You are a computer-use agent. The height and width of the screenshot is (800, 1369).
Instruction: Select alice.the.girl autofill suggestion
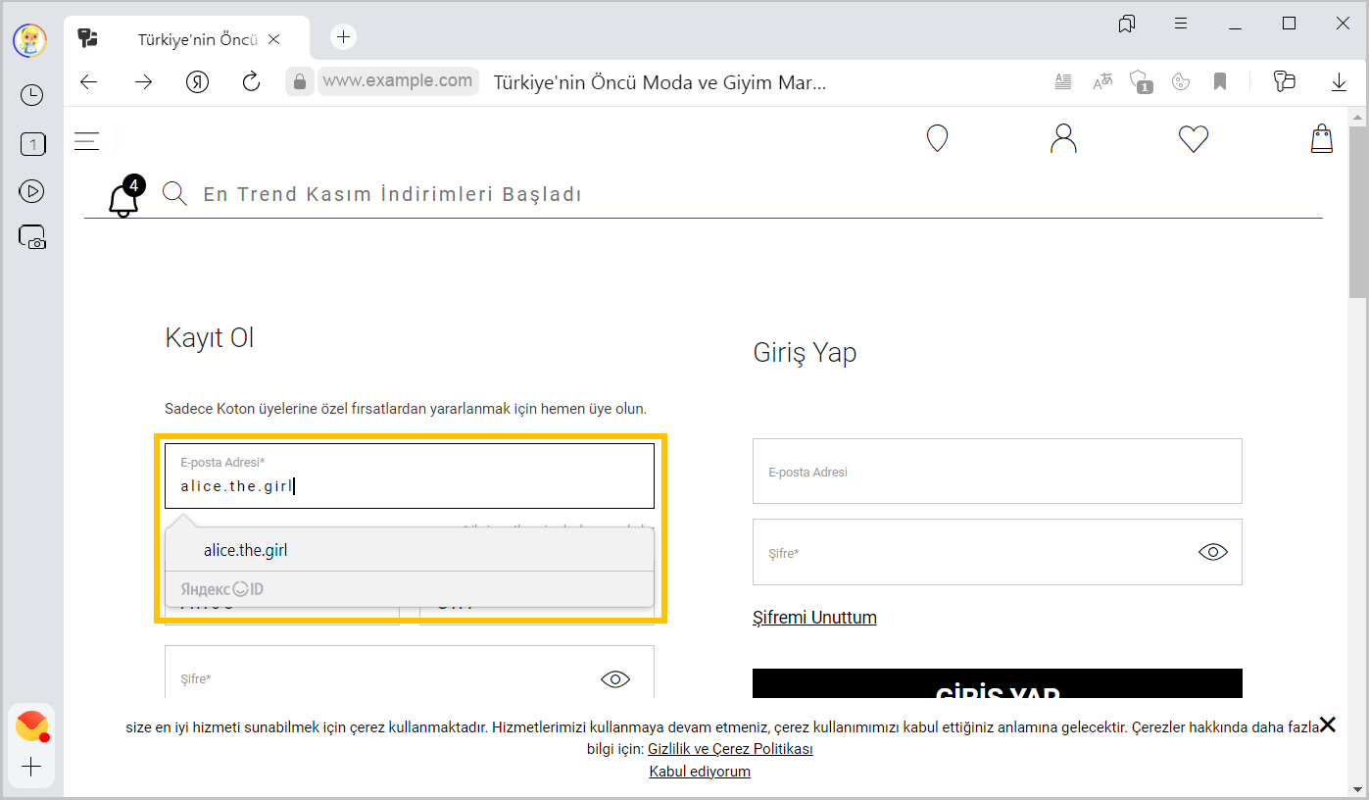[x=246, y=550]
